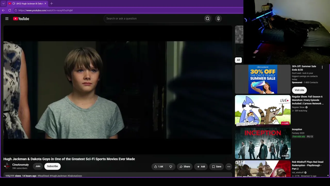
Task: Go to the rob_wiethoff channel
Action: (x=298, y=173)
